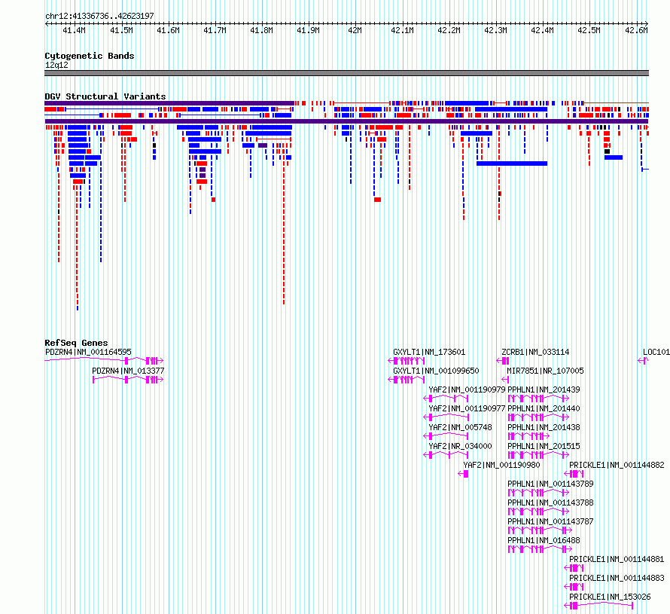Click PPHLN1|NM_201515 transcript label
This screenshot has width=670, height=614.
click(544, 446)
